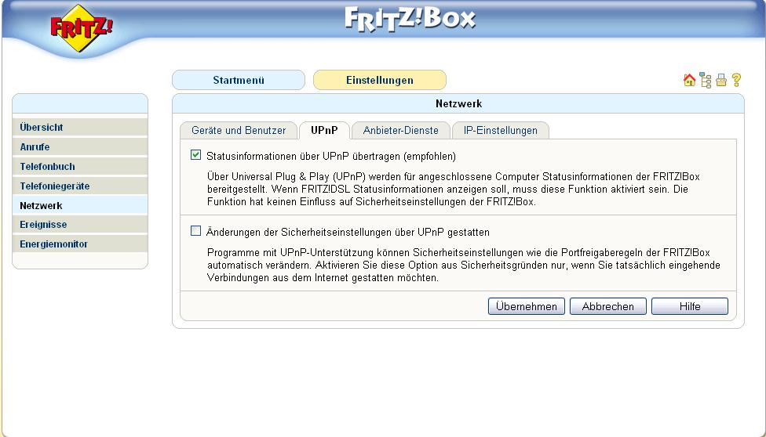Open the sitemap tree icon

pos(706,80)
